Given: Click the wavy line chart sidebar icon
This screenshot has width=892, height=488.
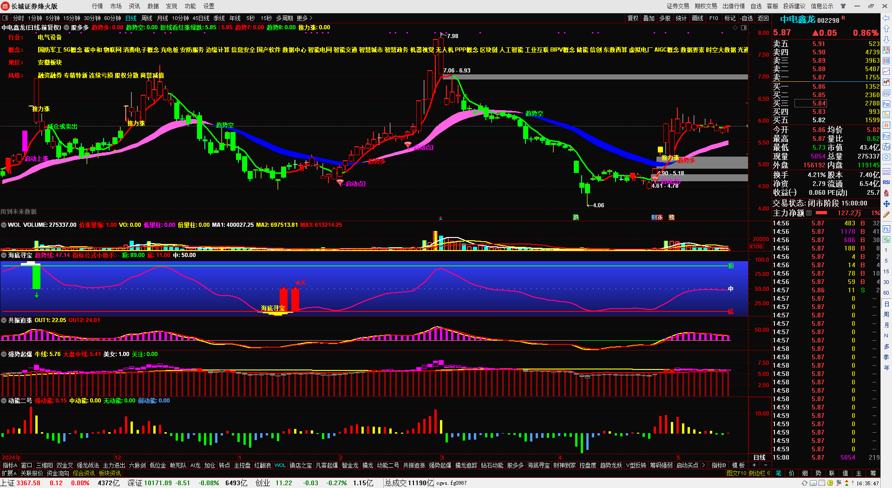Looking at the screenshot, I should coord(886,171).
